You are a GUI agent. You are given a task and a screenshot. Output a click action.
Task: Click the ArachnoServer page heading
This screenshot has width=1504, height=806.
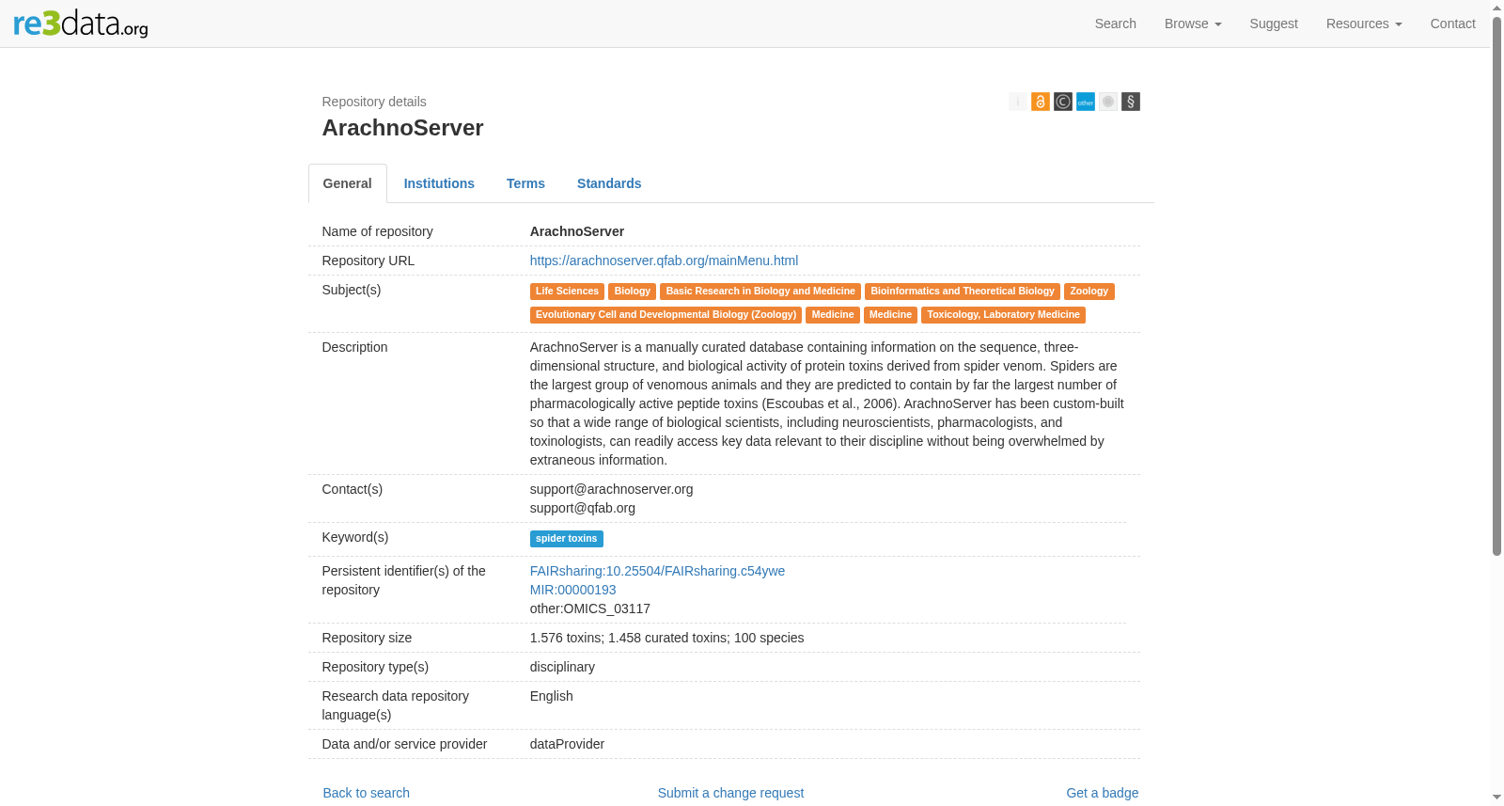tap(402, 128)
